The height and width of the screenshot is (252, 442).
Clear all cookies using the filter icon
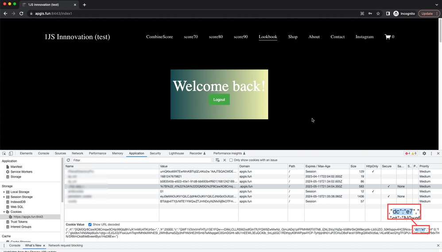(x=217, y=160)
